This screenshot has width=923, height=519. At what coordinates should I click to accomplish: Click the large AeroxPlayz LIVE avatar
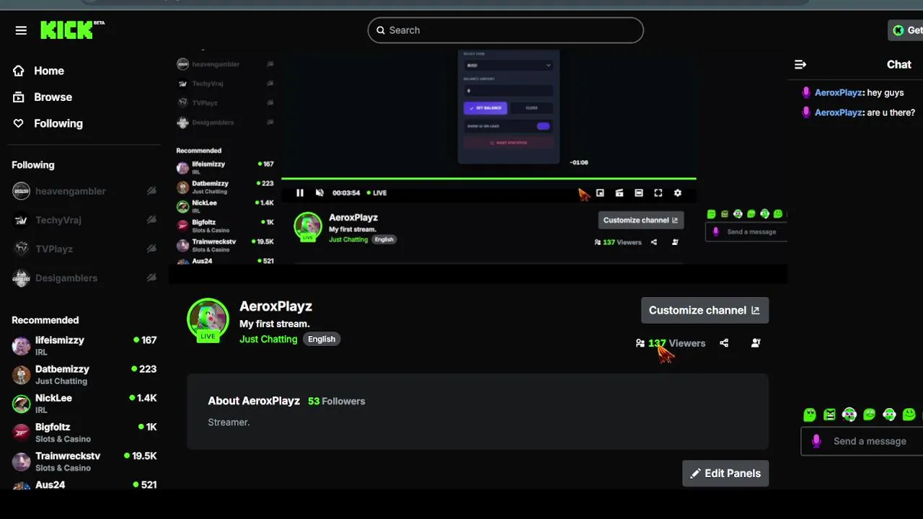point(208,319)
